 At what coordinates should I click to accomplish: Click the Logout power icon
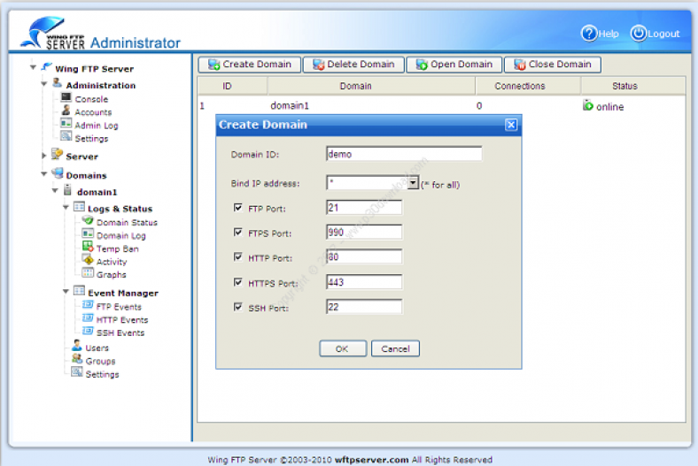[639, 34]
